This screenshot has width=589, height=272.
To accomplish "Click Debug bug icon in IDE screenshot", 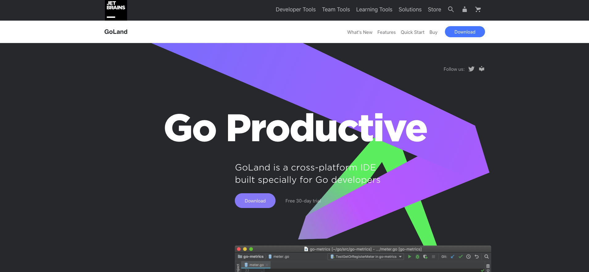I will pos(417,257).
